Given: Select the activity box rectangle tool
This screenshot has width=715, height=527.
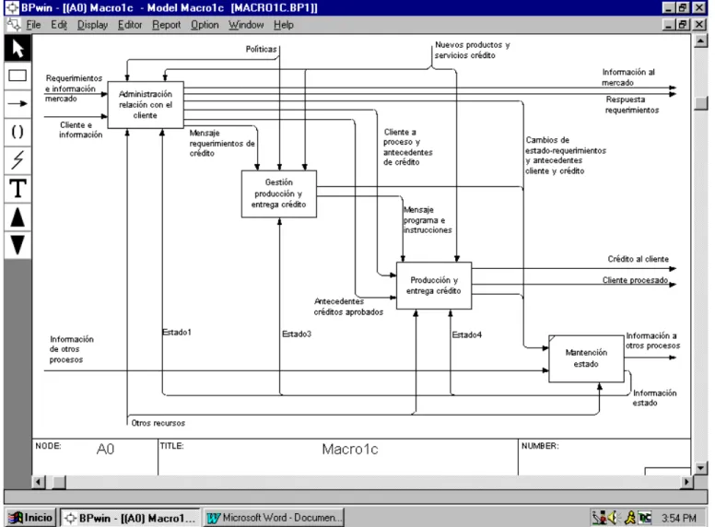Looking at the screenshot, I should (18, 76).
